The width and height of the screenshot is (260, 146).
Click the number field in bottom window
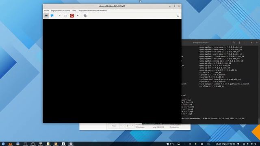(x=127, y=126)
